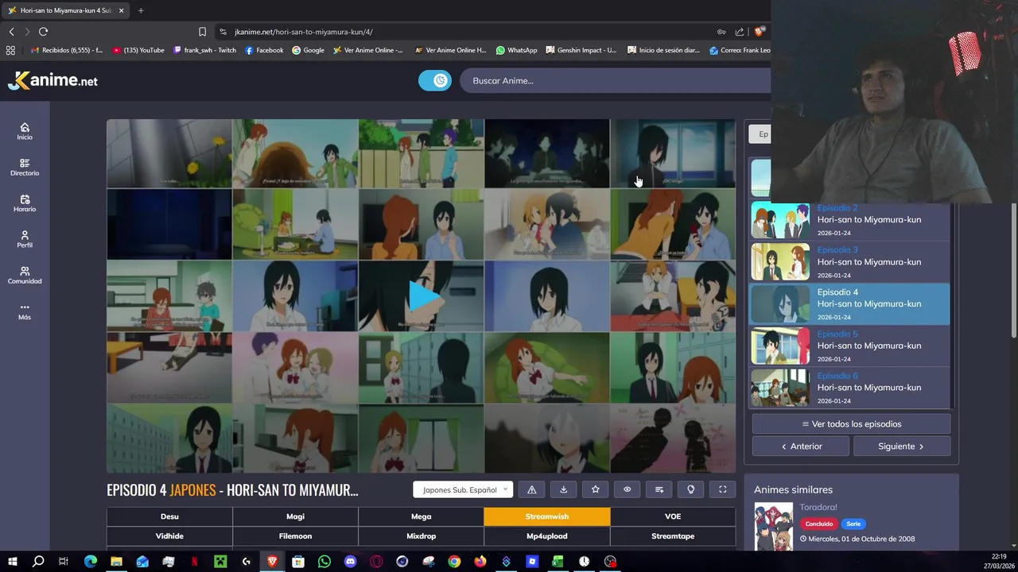1018x572 pixels.
Task: Open the YouTube bookmark
Action: coord(138,50)
